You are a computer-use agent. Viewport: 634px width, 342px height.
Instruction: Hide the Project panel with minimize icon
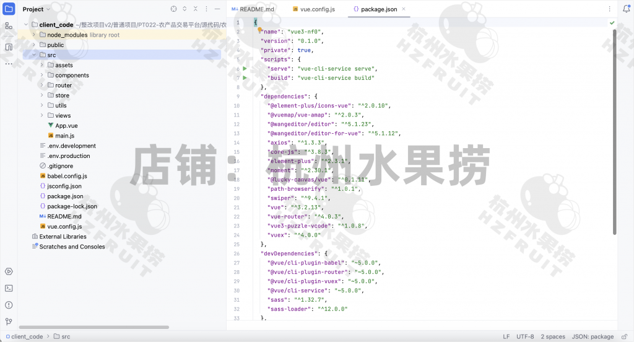217,9
